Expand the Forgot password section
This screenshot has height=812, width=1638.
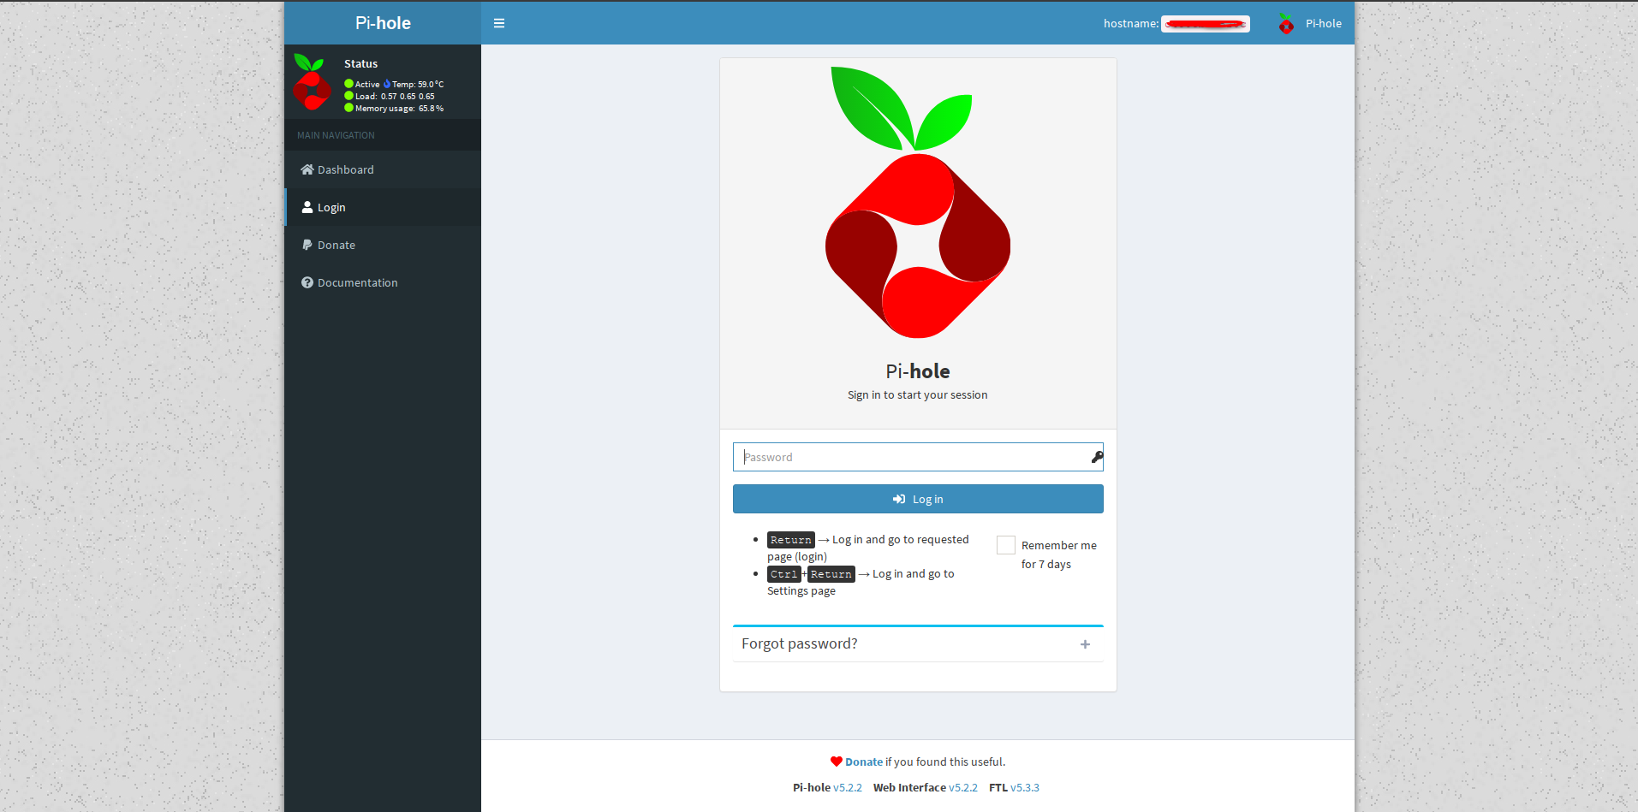tap(918, 644)
